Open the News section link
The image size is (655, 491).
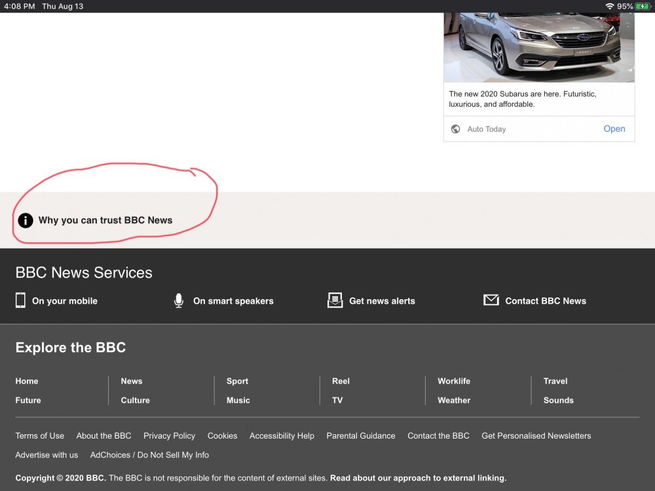click(132, 381)
